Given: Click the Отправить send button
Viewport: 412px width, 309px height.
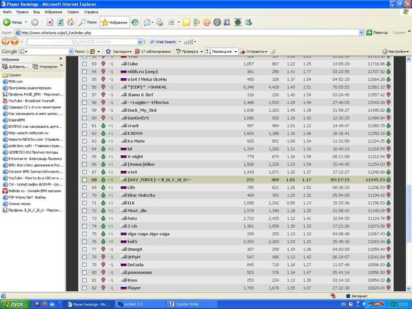Looking at the screenshot, I should pyautogui.click(x=254, y=52).
